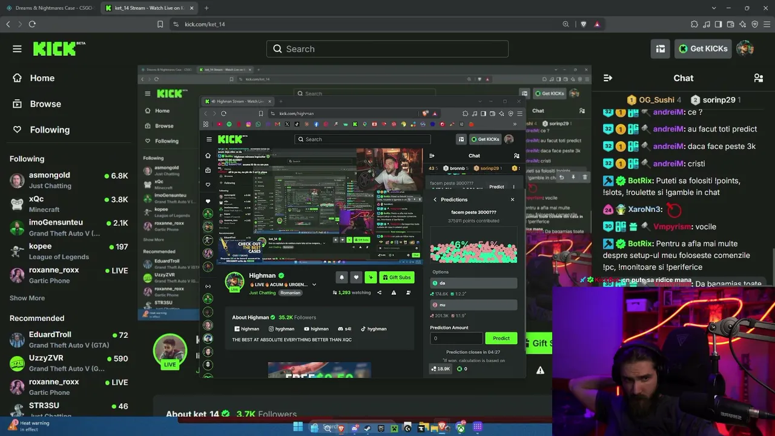The width and height of the screenshot is (775, 436).
Task: Click the Get KICKs button
Action: [702, 49]
